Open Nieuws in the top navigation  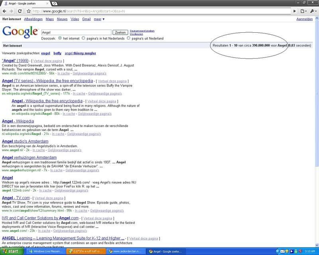[62, 19]
